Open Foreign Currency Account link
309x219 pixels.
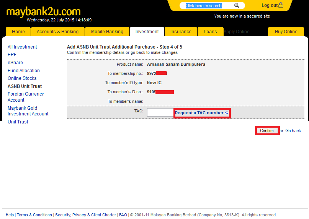pyautogui.click(x=26, y=97)
